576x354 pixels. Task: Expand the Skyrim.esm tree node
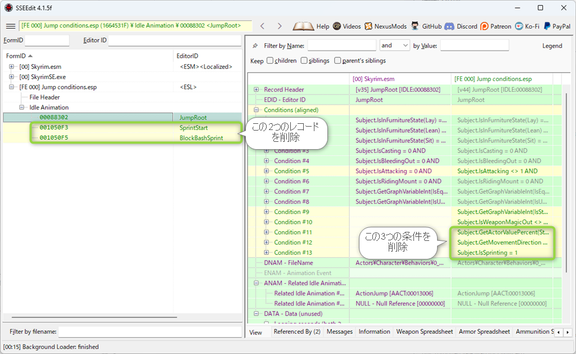[x=11, y=66]
